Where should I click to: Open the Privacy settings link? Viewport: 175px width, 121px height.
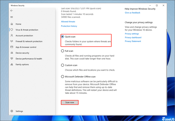pos(132,34)
